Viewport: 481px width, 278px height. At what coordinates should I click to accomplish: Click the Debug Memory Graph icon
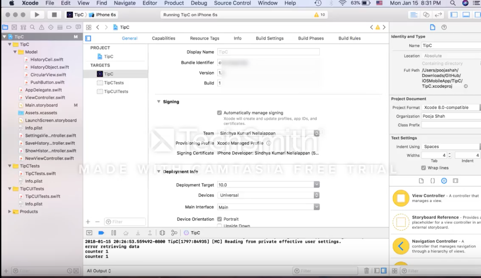click(x=174, y=233)
